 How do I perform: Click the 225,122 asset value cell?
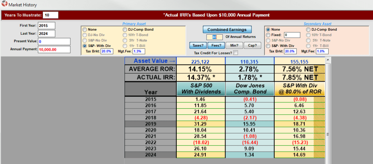click(200, 62)
